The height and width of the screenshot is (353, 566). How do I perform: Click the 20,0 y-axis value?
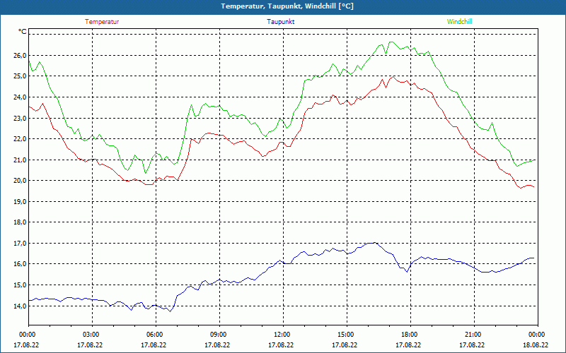(x=20, y=181)
